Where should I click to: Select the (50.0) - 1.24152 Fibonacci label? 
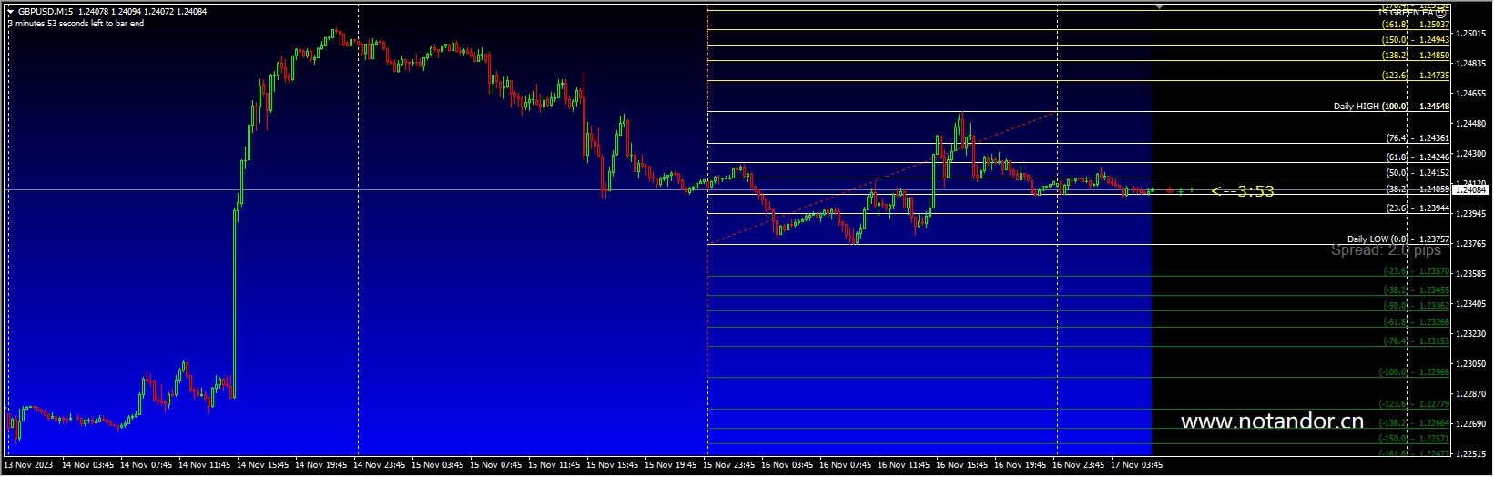click(1418, 173)
